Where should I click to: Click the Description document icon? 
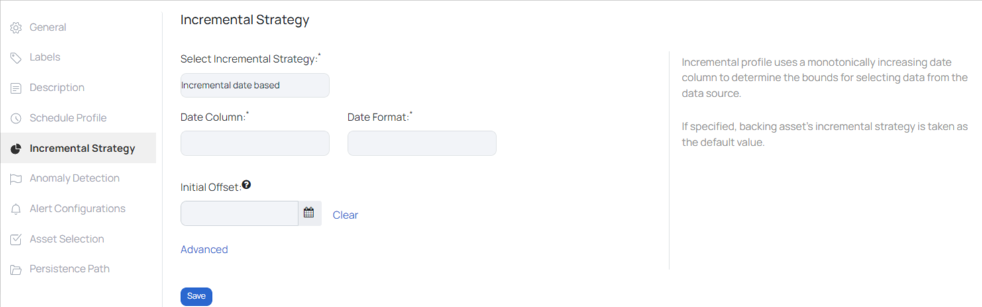16,88
